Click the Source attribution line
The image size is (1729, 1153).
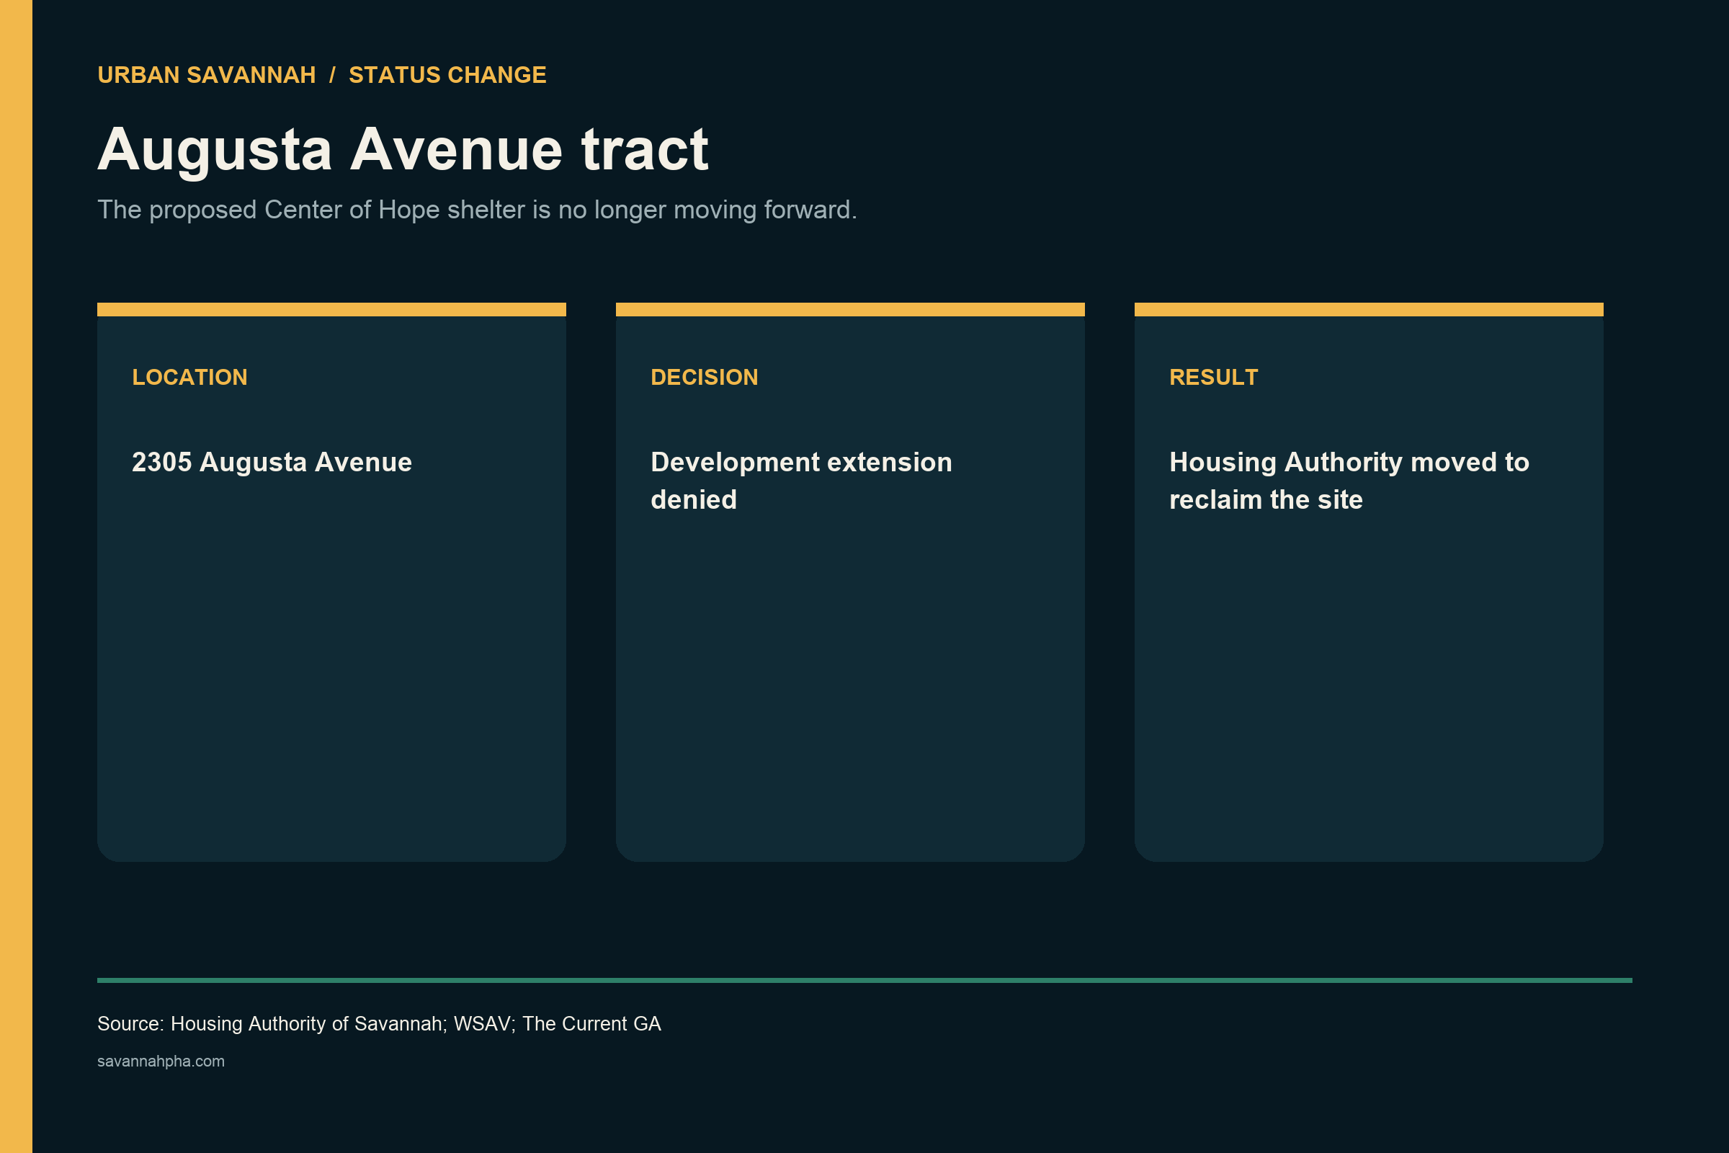pyautogui.click(x=380, y=1024)
